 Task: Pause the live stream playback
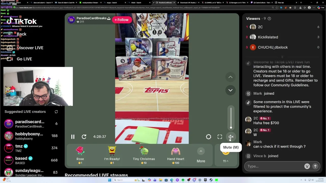coord(73,137)
